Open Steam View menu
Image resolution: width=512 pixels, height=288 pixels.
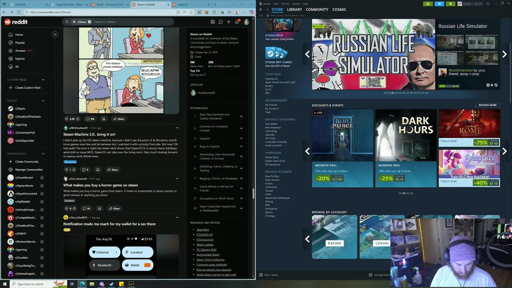(x=275, y=4)
